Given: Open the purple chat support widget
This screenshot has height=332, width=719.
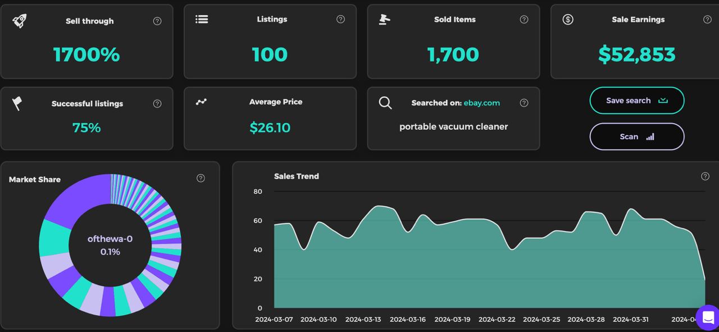Looking at the screenshot, I should (x=708, y=317).
